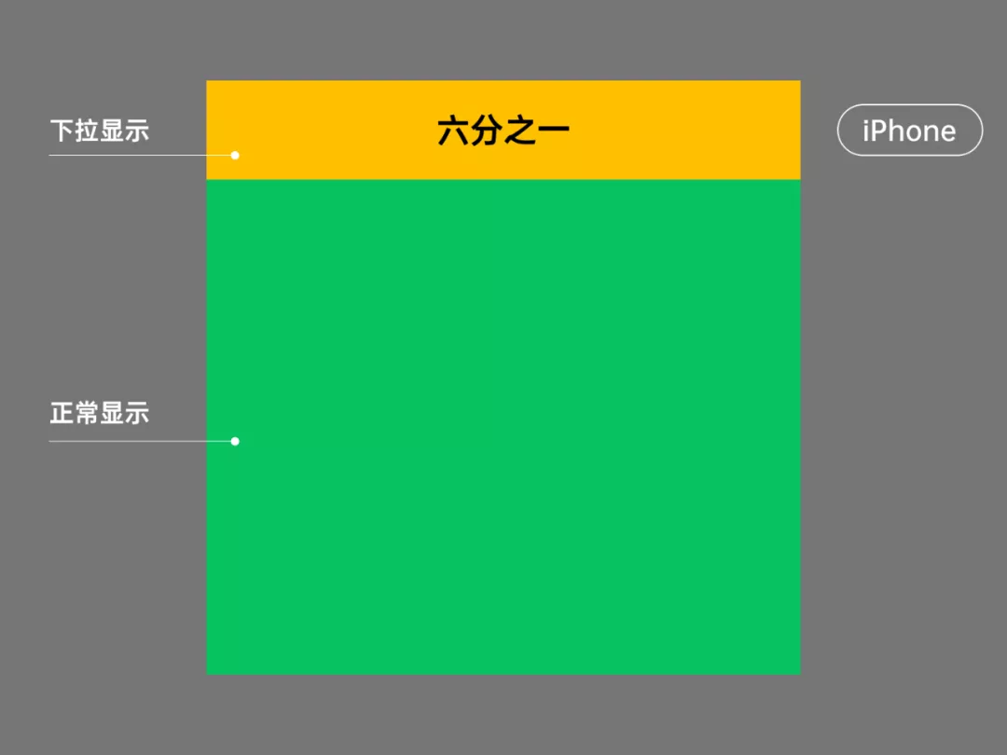Image resolution: width=1007 pixels, height=755 pixels.
Task: Click the connector line under 下拉显示
Action: click(x=140, y=156)
